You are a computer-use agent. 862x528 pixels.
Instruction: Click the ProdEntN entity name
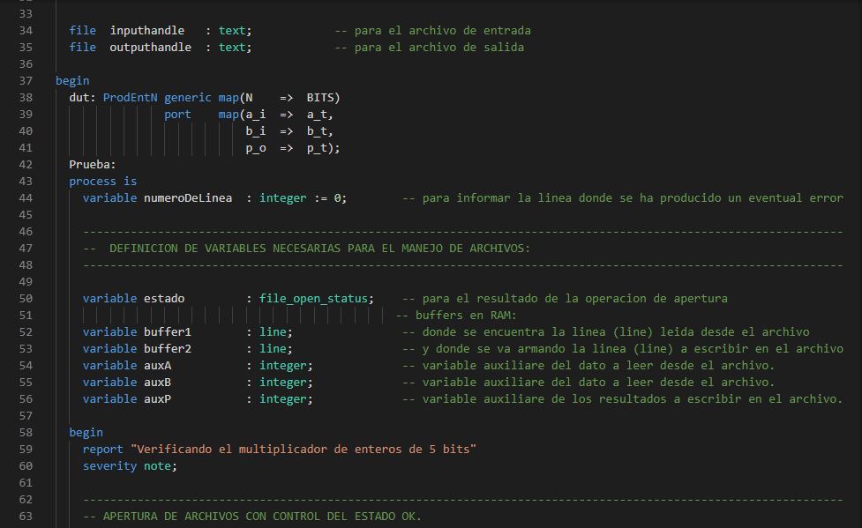(x=130, y=98)
